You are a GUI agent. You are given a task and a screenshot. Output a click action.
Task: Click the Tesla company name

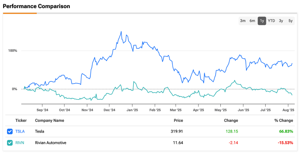point(39,131)
